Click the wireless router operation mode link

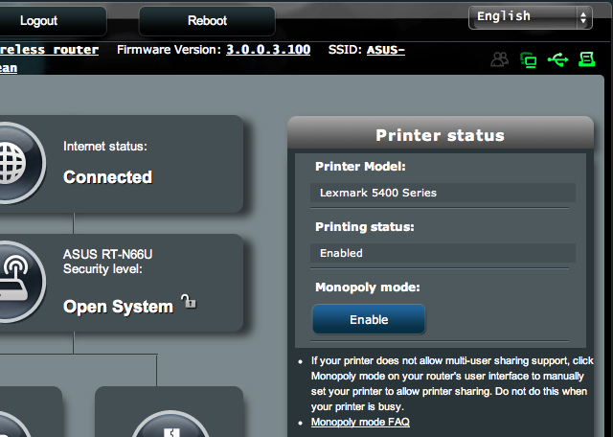[x=49, y=50]
